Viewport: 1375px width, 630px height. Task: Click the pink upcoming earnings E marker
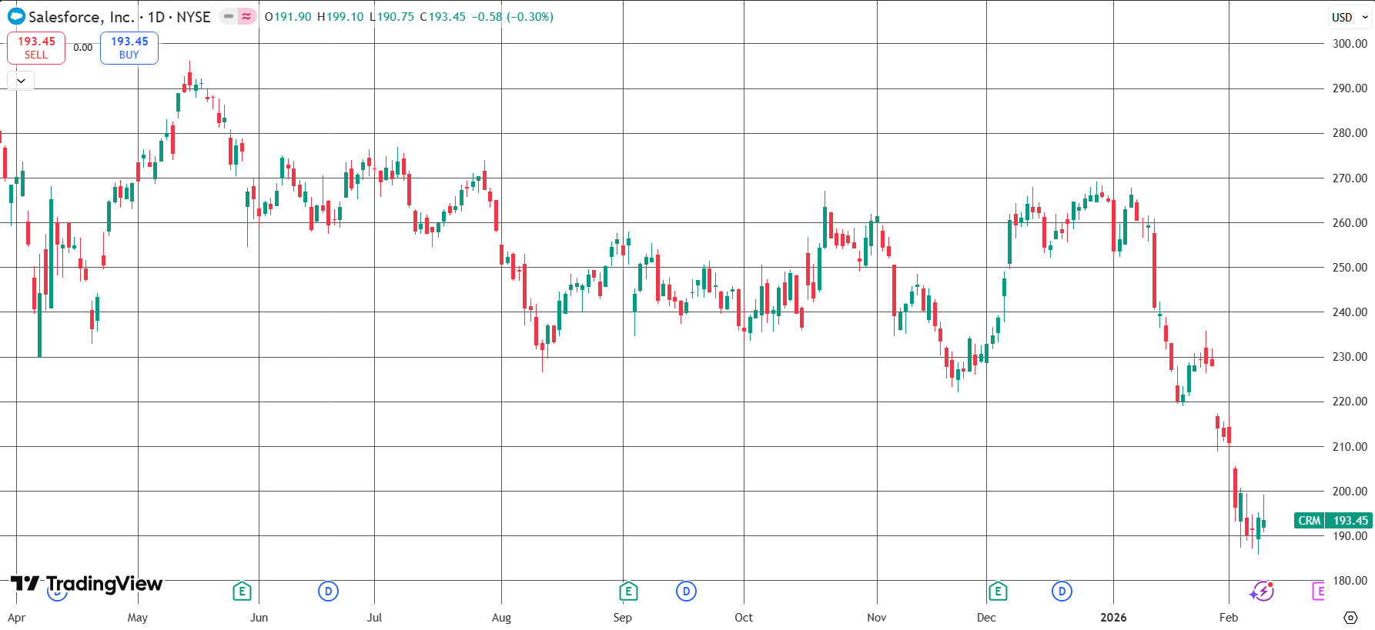click(x=1318, y=591)
